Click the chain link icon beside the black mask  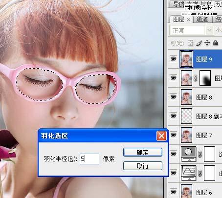pos(196,78)
